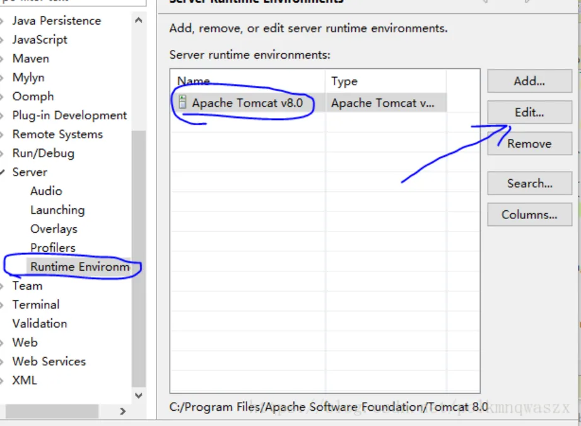Select XML preferences category
581x426 pixels.
point(25,380)
